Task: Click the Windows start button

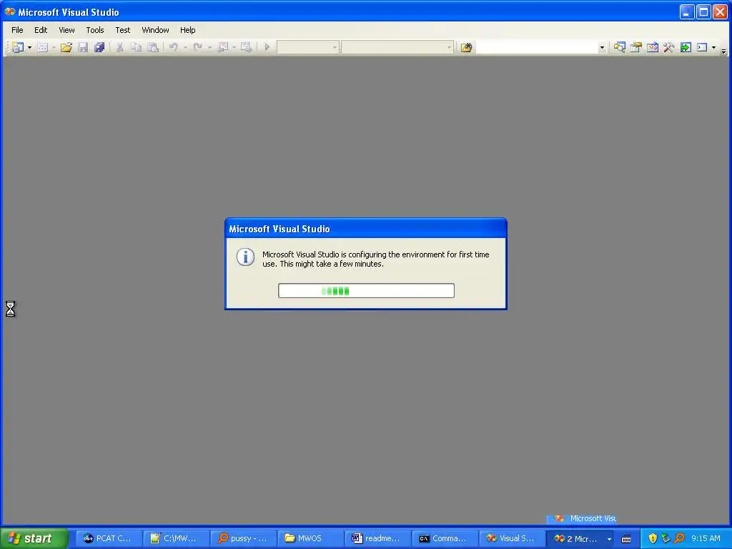Action: pyautogui.click(x=34, y=538)
